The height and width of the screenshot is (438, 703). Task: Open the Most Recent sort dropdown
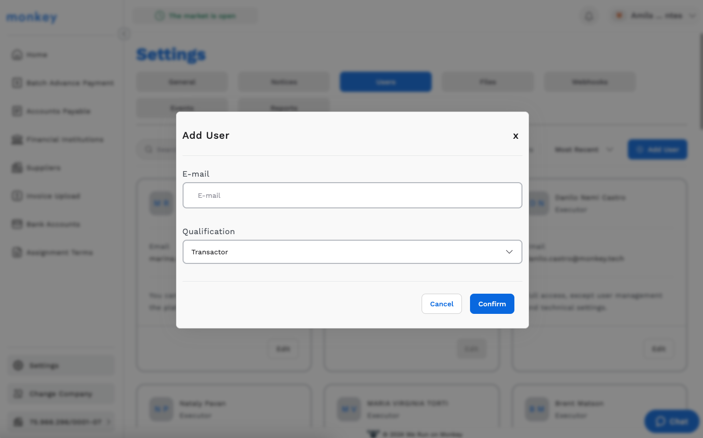[583, 150]
